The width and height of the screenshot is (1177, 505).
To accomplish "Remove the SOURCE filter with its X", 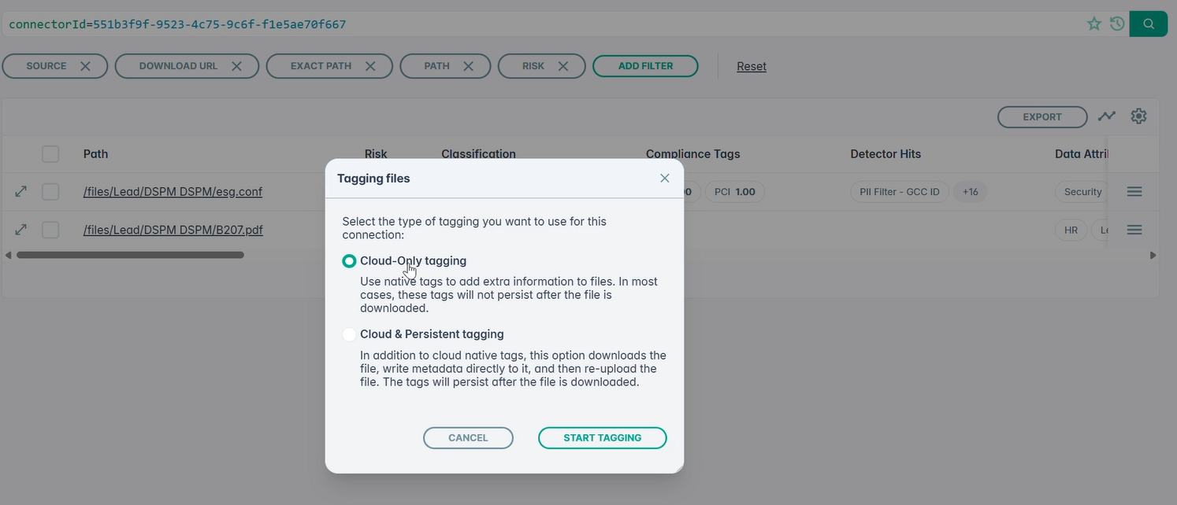I will point(85,66).
